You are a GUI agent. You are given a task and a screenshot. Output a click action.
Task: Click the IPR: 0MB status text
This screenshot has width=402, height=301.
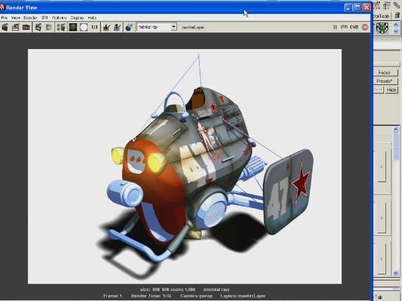tap(349, 27)
